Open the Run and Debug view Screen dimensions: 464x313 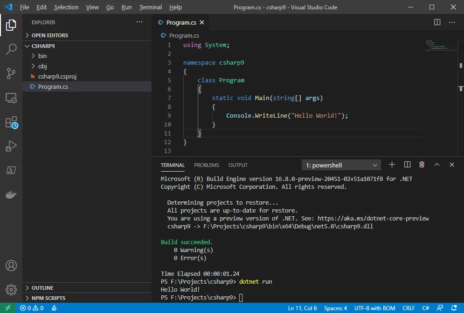coord(11,147)
